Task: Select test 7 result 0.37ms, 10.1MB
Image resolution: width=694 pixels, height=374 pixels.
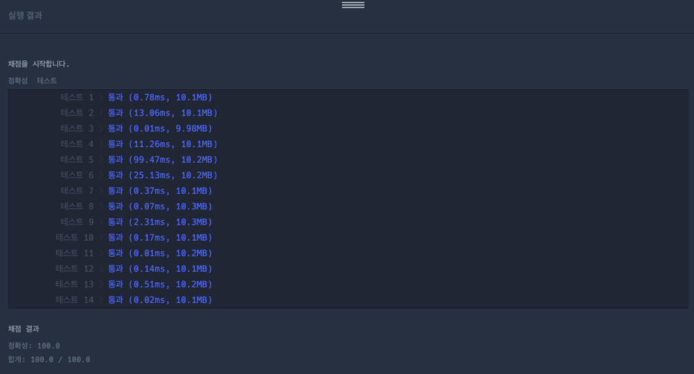Action: coord(160,191)
